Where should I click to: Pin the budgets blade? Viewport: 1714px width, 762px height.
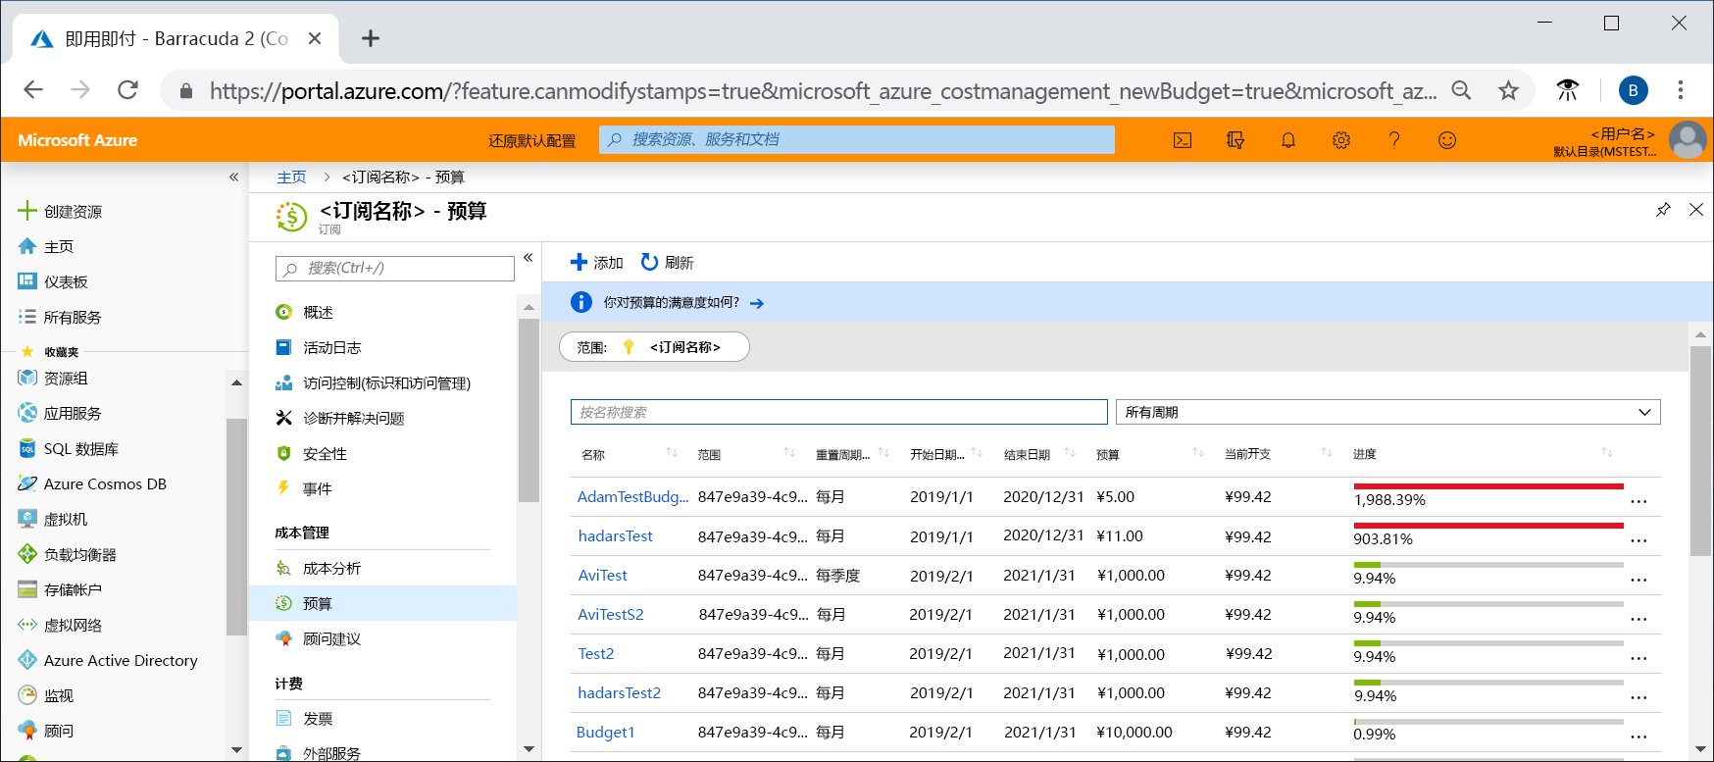click(x=1663, y=210)
